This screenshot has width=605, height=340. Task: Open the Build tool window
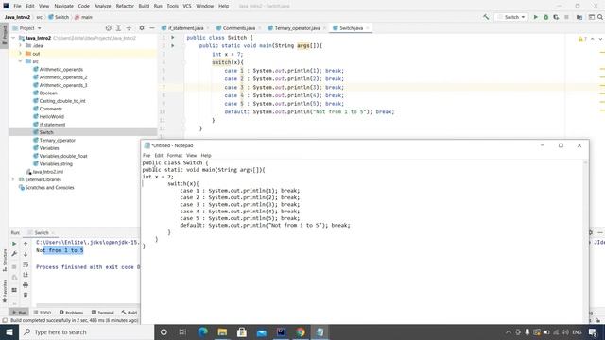(x=130, y=313)
